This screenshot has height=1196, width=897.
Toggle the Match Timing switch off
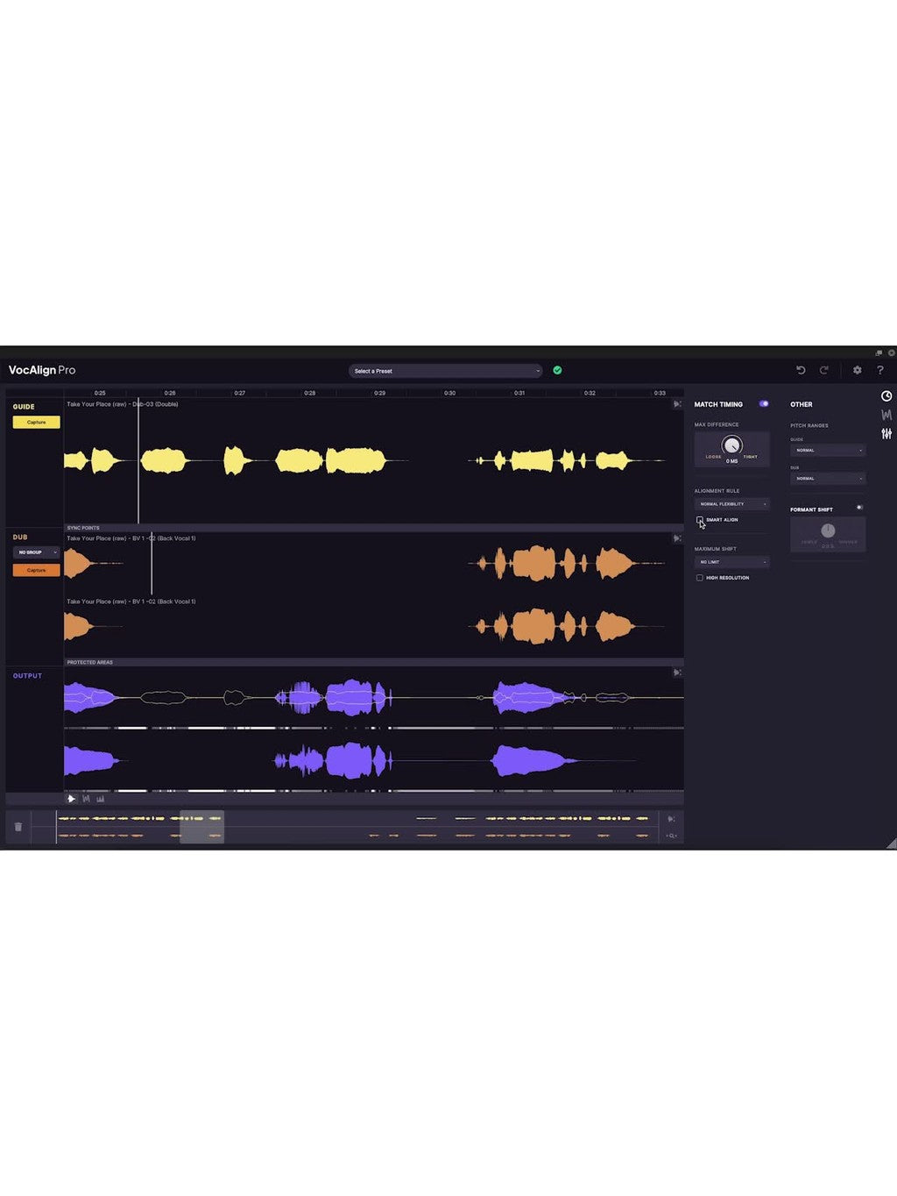click(x=761, y=404)
